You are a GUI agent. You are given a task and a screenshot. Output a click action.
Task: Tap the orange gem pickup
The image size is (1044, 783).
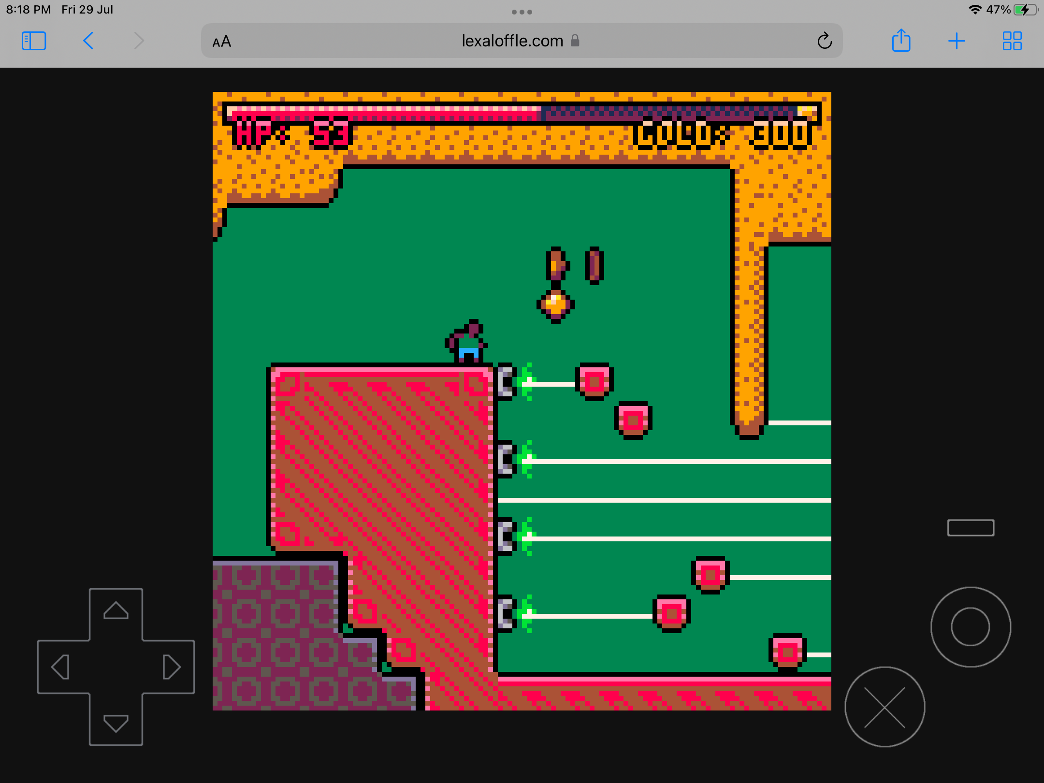coord(556,305)
